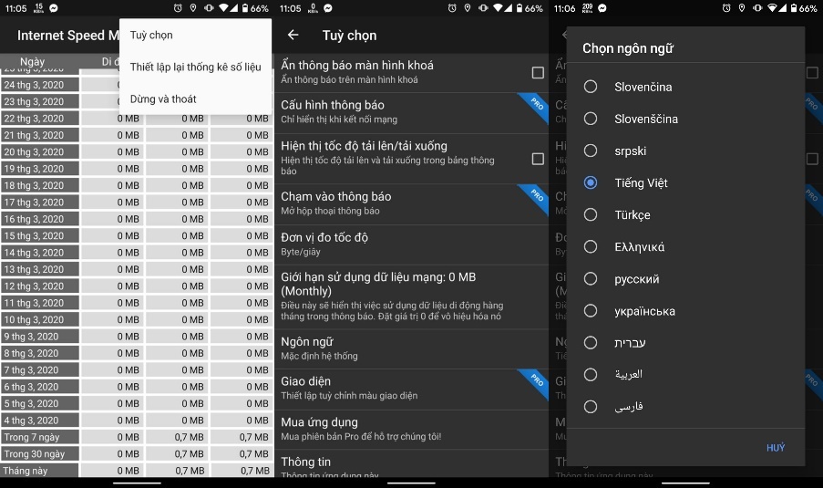The image size is (823, 488).
Task: Tap the back arrow beside Tuỳ chọn
Action: pos(293,36)
